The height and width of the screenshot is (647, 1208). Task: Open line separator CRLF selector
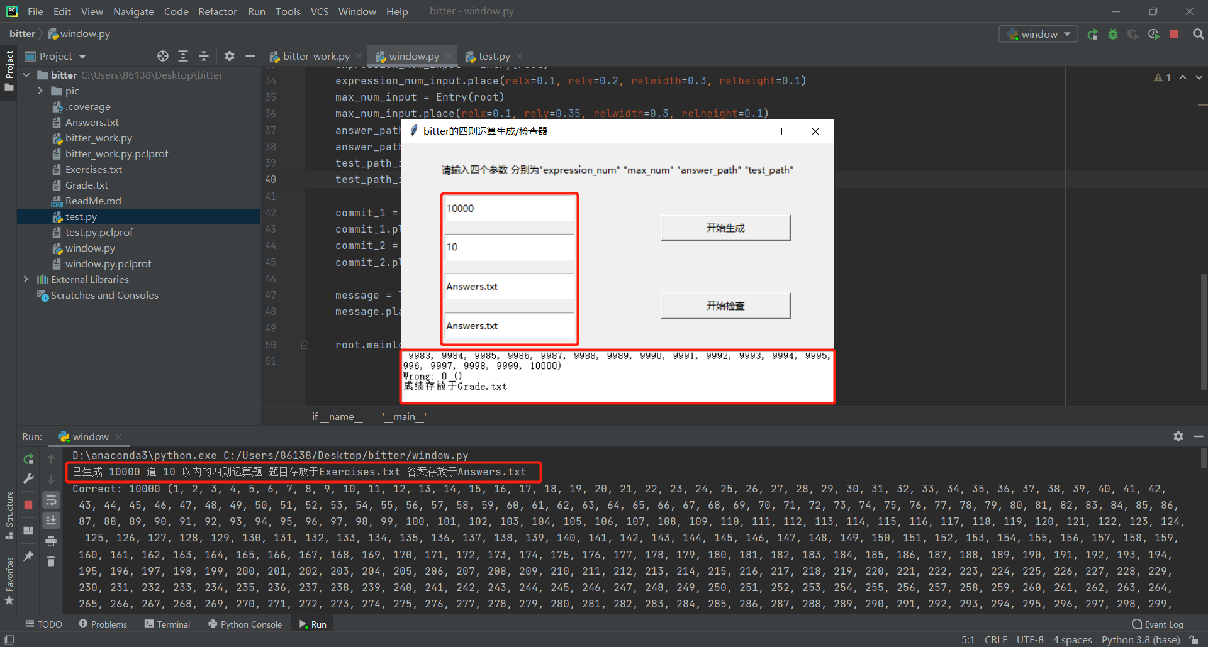pos(995,640)
